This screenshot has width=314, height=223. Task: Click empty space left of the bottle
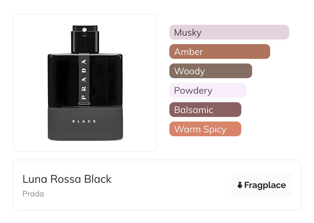coord(30,83)
